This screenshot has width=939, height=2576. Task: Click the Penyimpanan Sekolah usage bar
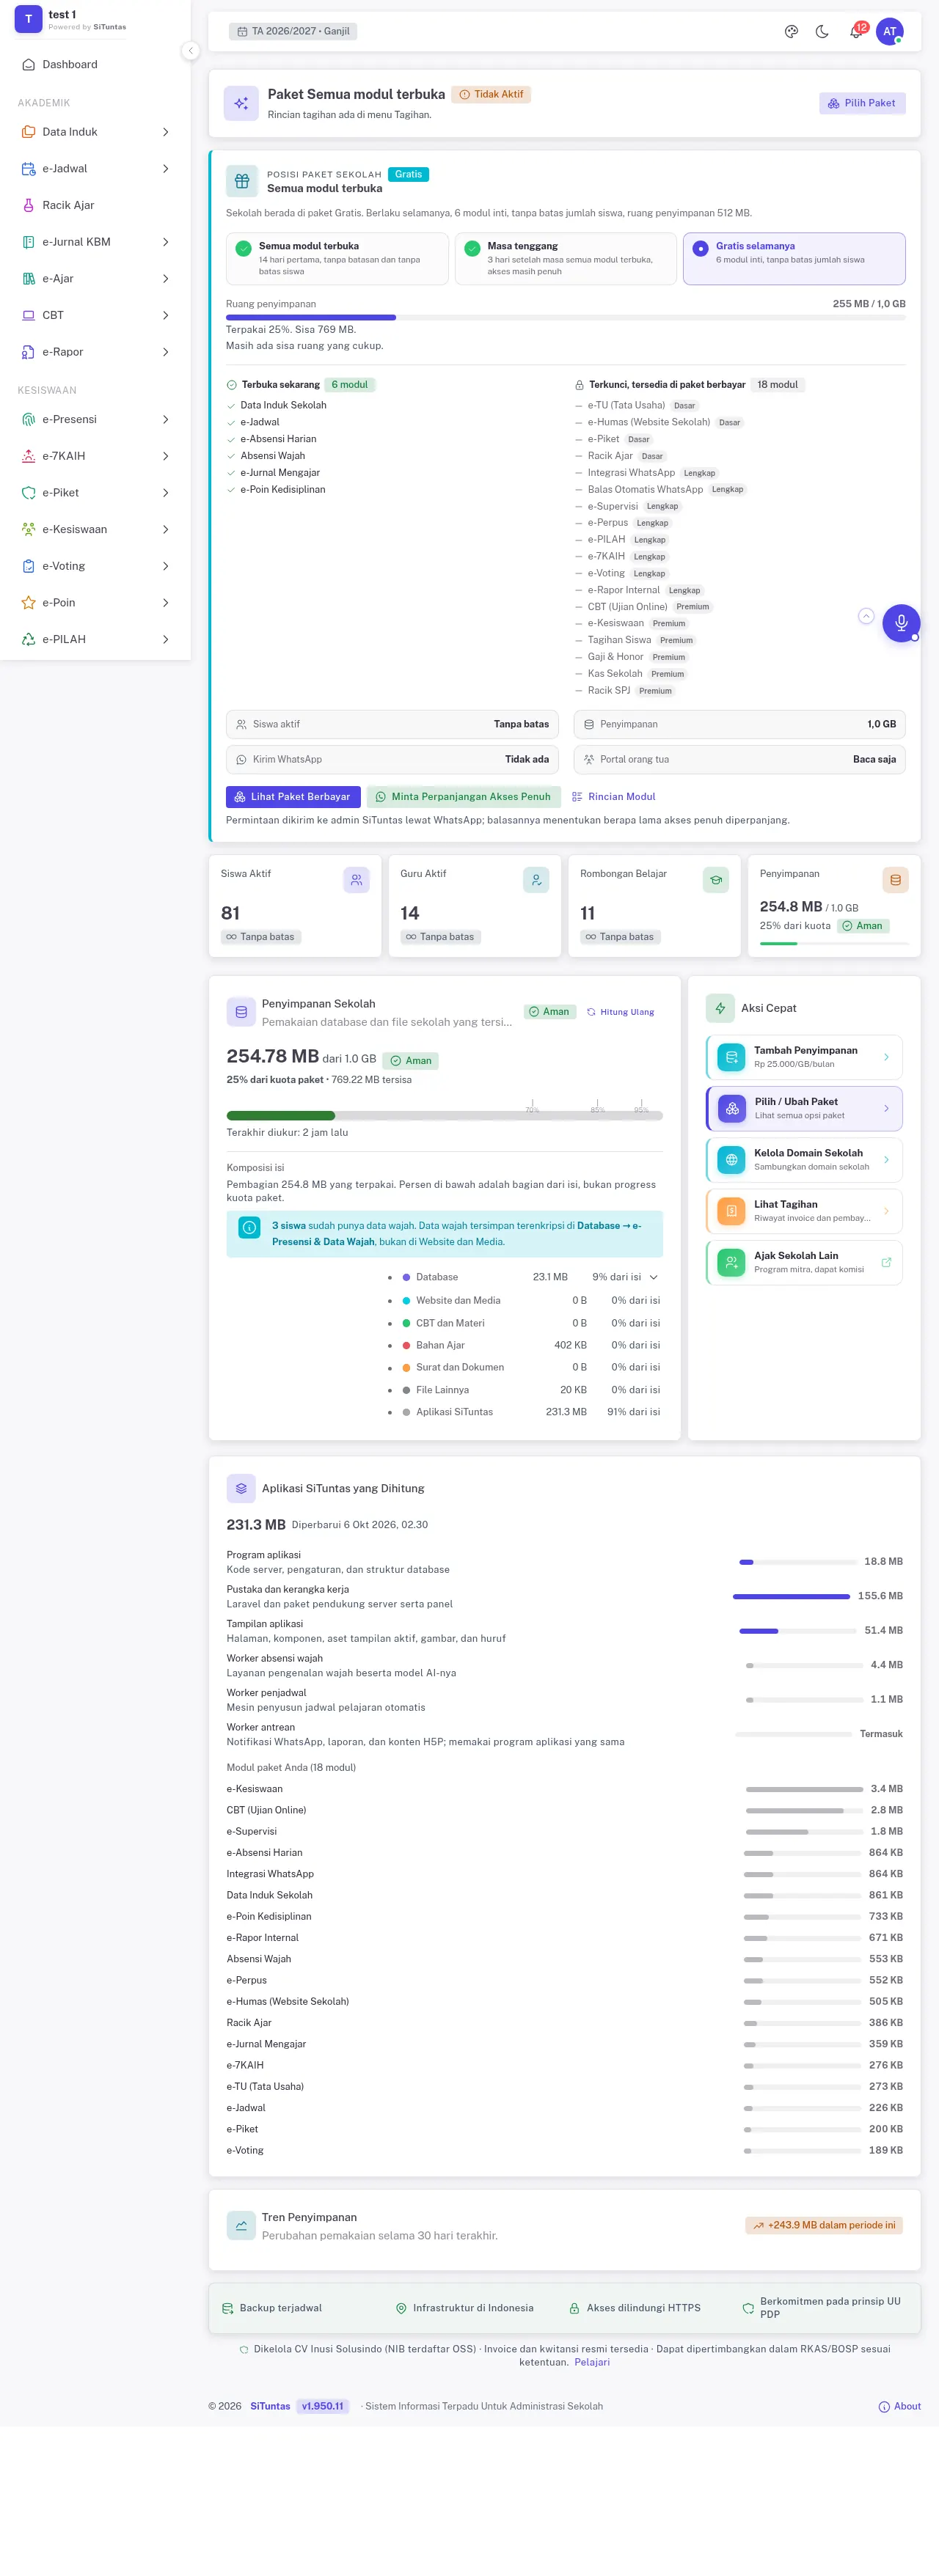point(444,1115)
